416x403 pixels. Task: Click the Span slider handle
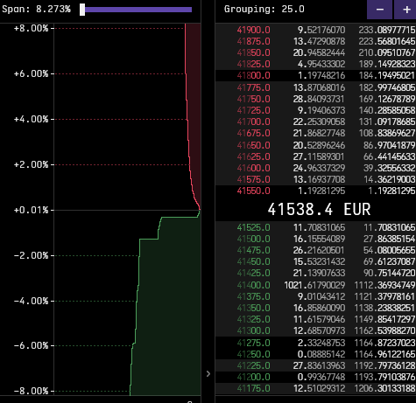tap(82, 10)
